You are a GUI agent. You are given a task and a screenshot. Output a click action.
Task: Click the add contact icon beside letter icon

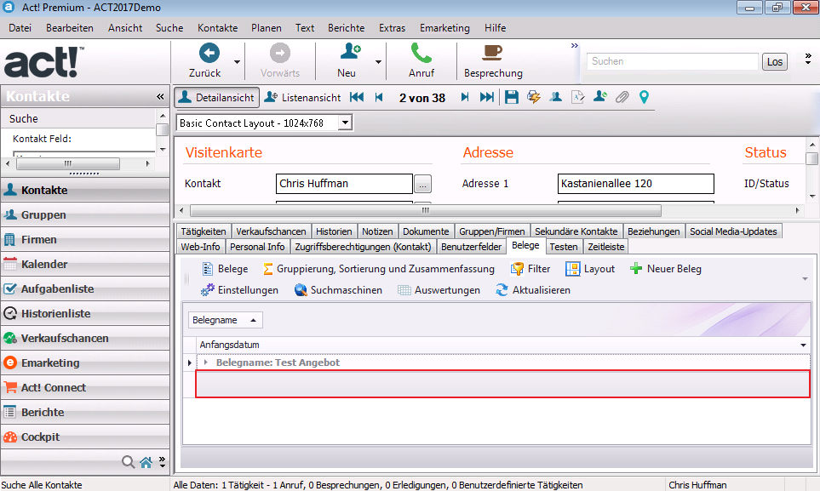[x=599, y=97]
